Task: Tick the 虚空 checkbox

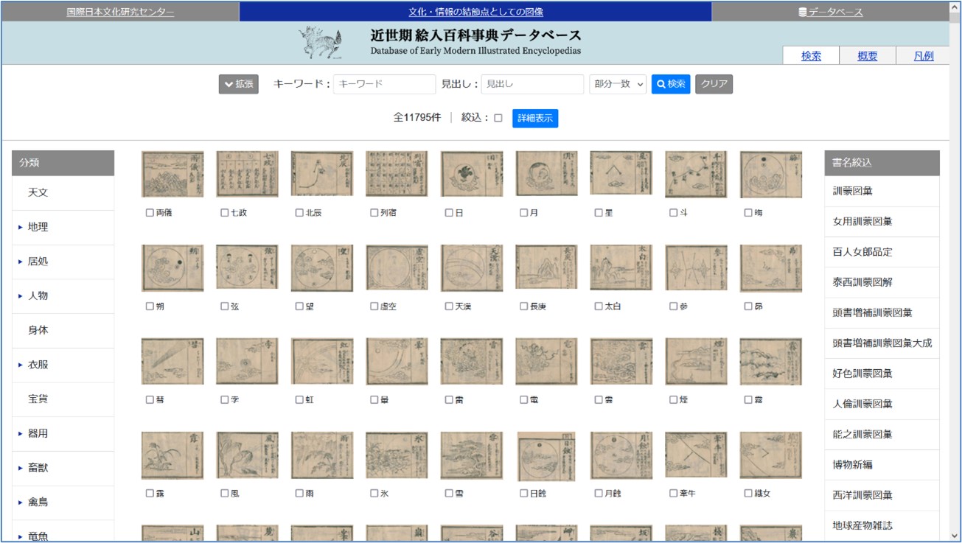Action: tap(374, 306)
